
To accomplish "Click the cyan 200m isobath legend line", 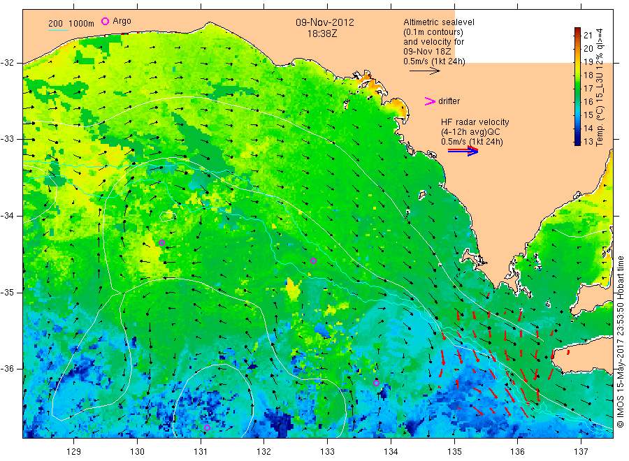I will 58,29.
